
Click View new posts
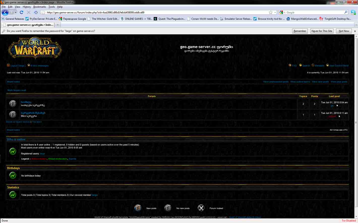(x=320, y=82)
